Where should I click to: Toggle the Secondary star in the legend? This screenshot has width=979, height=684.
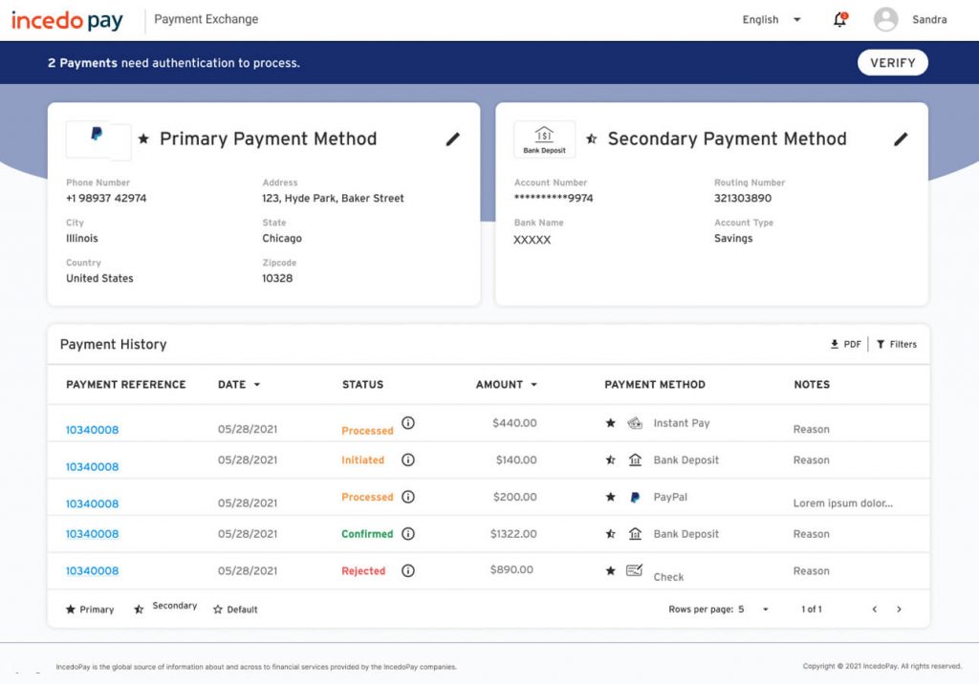click(140, 608)
